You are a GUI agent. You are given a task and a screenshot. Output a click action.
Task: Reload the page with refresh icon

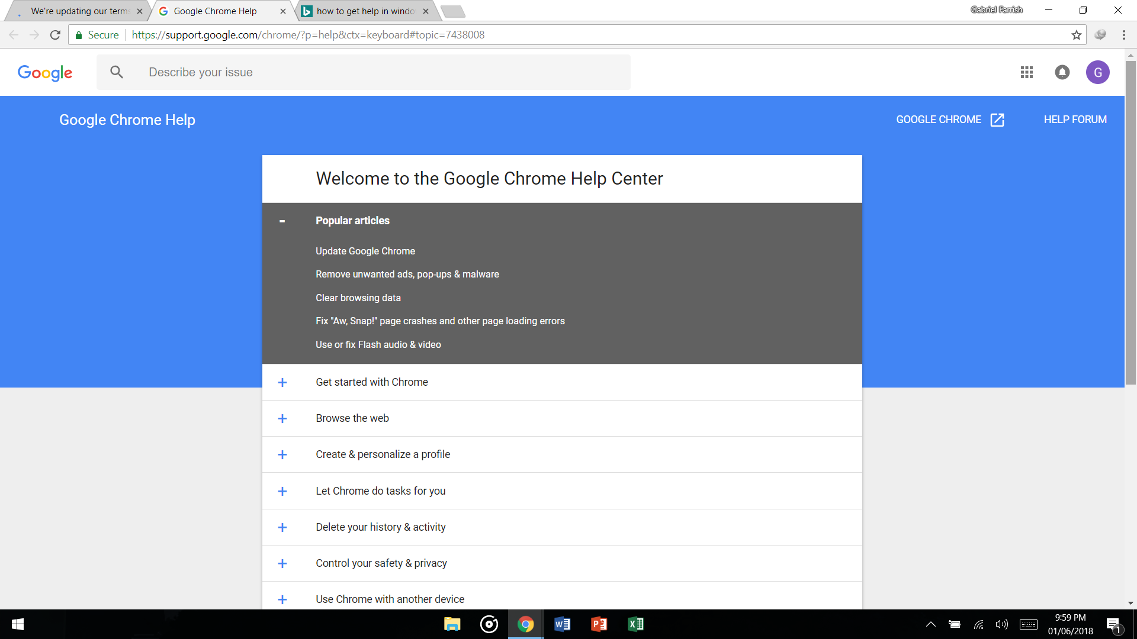[55, 35]
